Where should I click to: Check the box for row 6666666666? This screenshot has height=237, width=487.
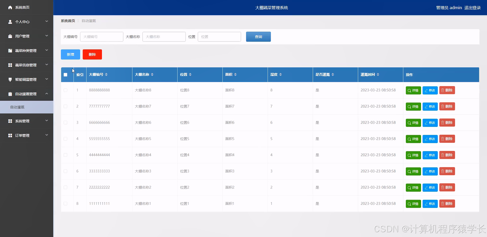pos(65,123)
